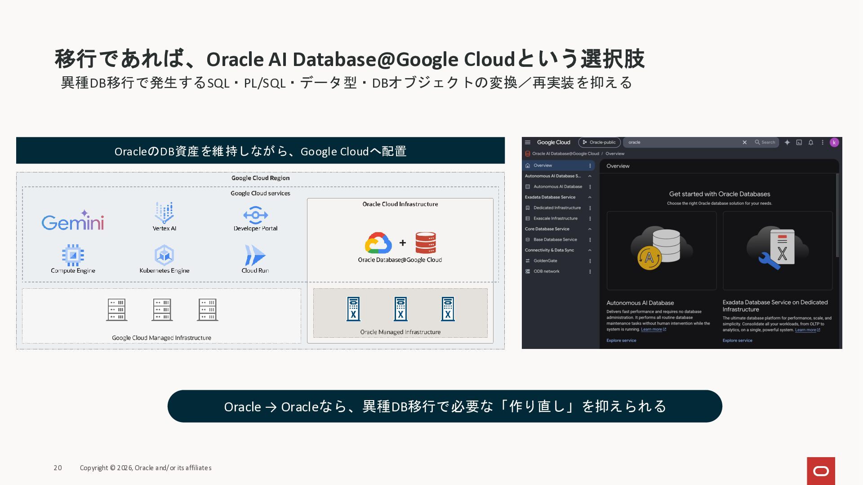
Task: Collapse the Exadata Database Service section
Action: click(590, 197)
